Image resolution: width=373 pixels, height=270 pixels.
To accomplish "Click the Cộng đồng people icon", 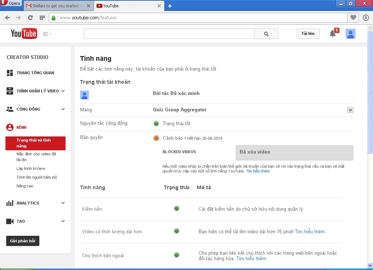I will tap(10, 109).
